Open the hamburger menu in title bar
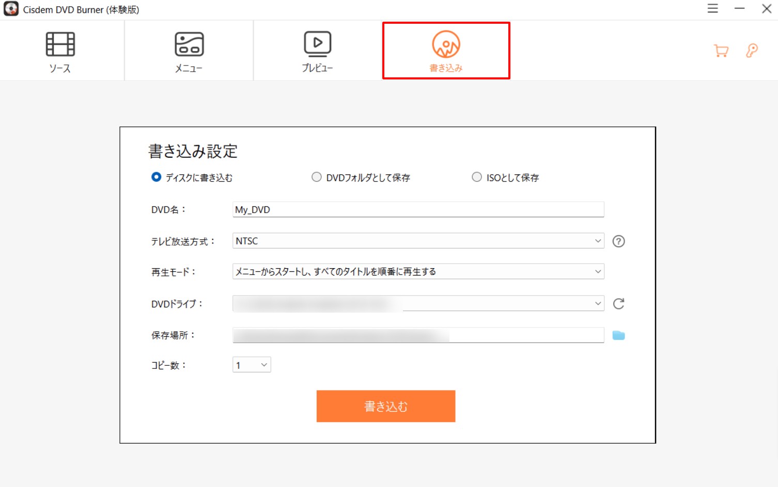 pyautogui.click(x=713, y=9)
